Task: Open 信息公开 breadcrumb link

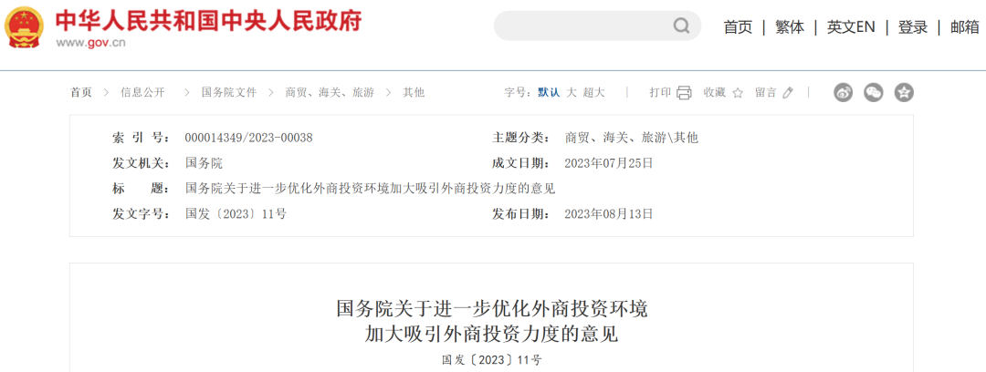Action: tap(142, 92)
